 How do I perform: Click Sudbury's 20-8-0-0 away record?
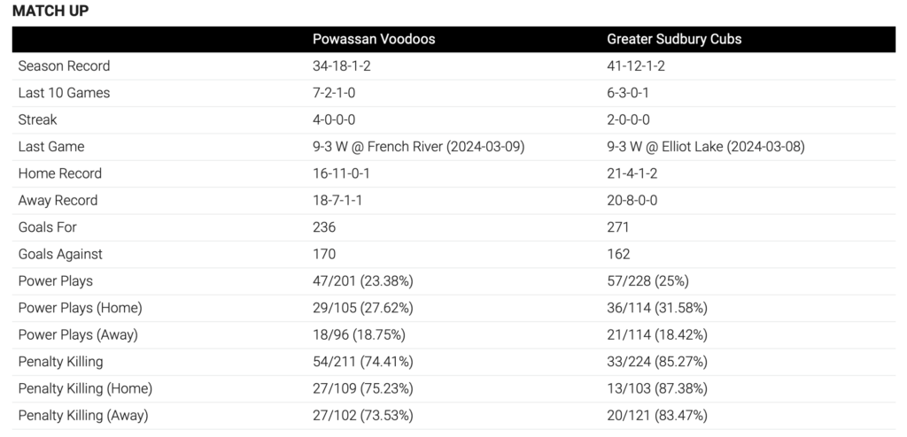[x=632, y=201]
